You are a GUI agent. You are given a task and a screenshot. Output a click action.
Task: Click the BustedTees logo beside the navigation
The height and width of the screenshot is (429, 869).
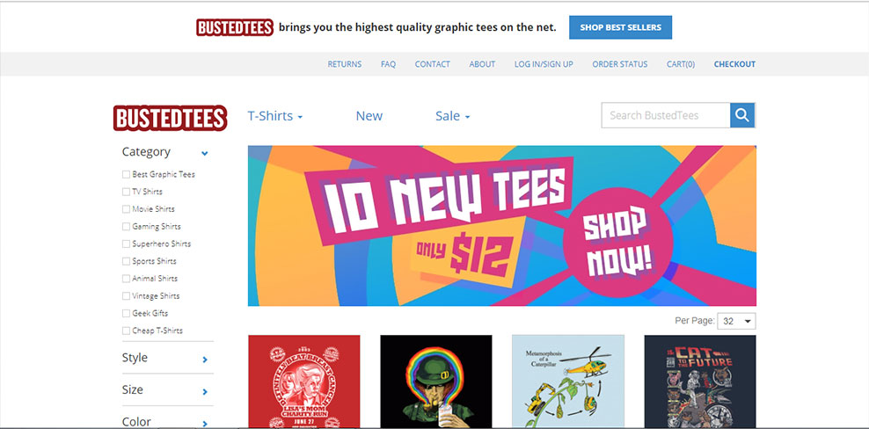click(170, 118)
